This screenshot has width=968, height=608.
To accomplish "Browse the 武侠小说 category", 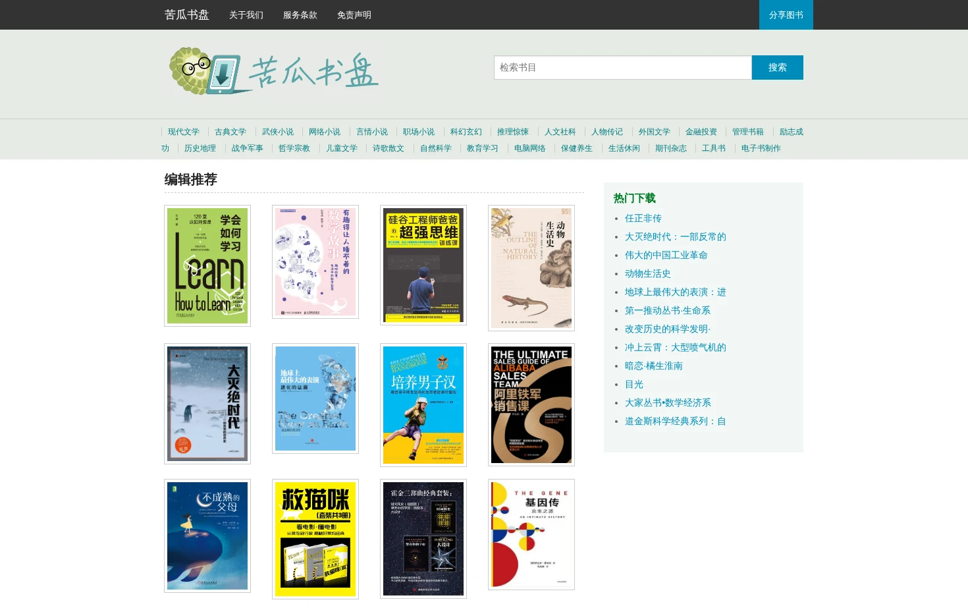I will (x=278, y=132).
